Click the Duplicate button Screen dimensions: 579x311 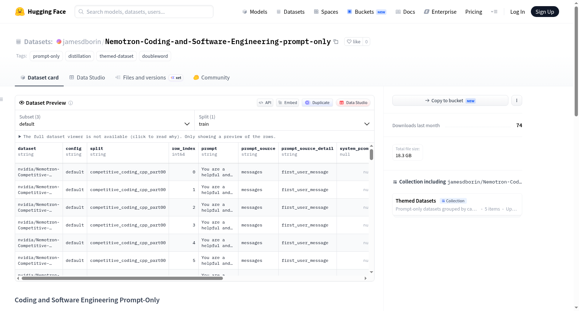pyautogui.click(x=317, y=103)
